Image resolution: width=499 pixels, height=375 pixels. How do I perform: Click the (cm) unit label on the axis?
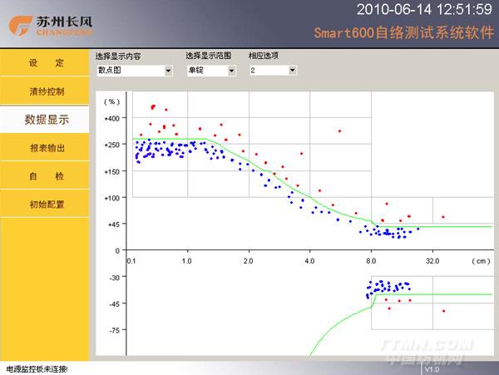click(480, 260)
